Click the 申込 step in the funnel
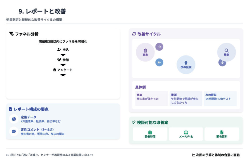The image size is (249, 165). tap(63, 50)
